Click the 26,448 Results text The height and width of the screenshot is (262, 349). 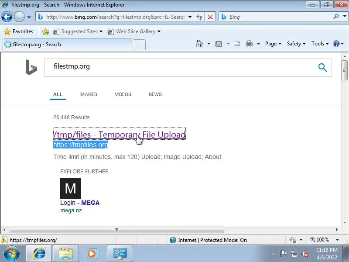[71, 117]
